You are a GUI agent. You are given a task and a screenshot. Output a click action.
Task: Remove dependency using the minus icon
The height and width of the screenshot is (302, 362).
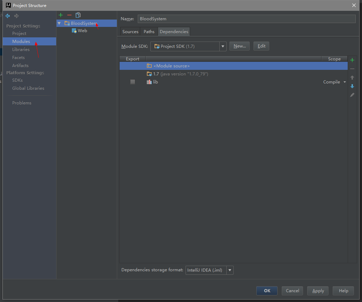coord(352,69)
